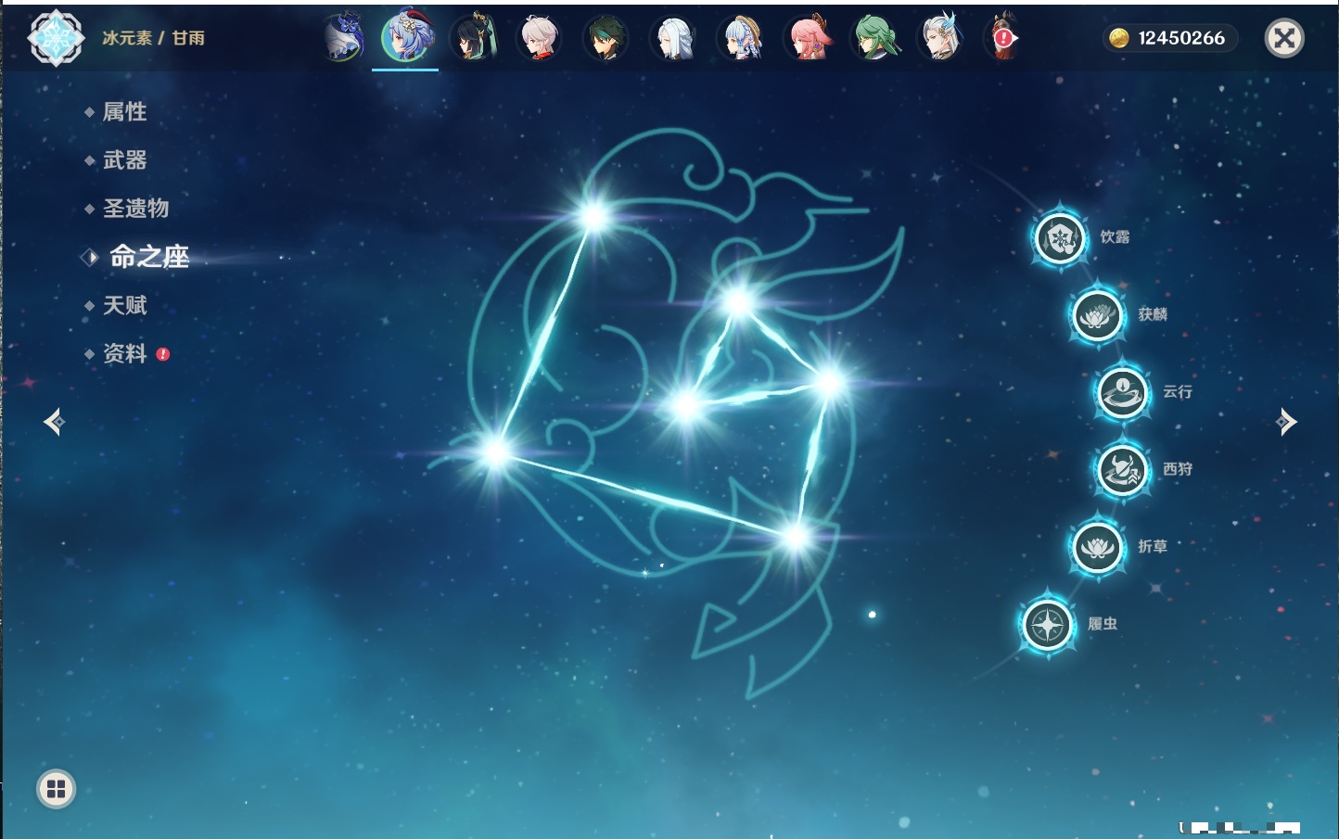Select the 云行 constellation node

(x=1122, y=392)
